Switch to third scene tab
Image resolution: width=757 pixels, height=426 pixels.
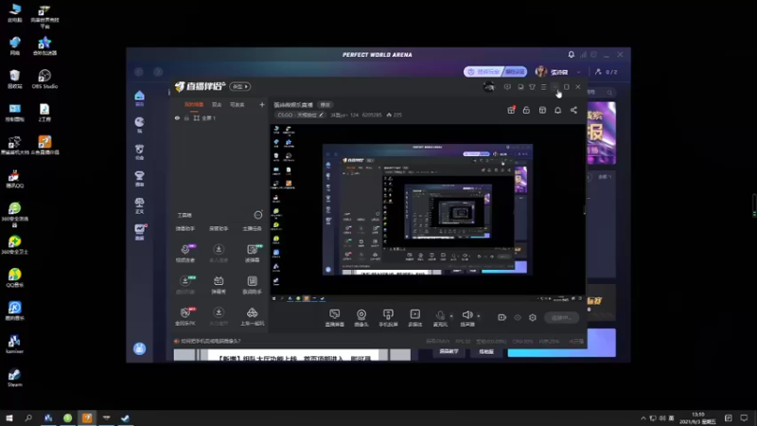tap(238, 104)
